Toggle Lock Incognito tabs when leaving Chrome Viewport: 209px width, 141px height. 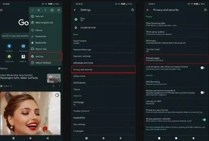tap(203, 68)
